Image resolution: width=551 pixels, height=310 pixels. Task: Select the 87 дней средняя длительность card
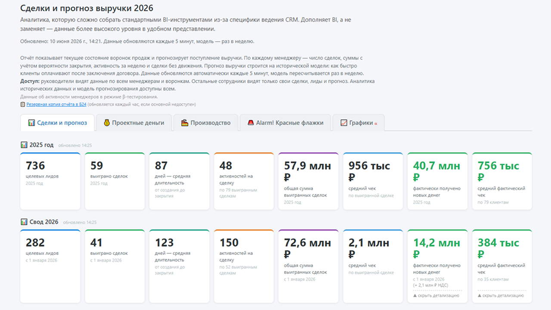[180, 181]
